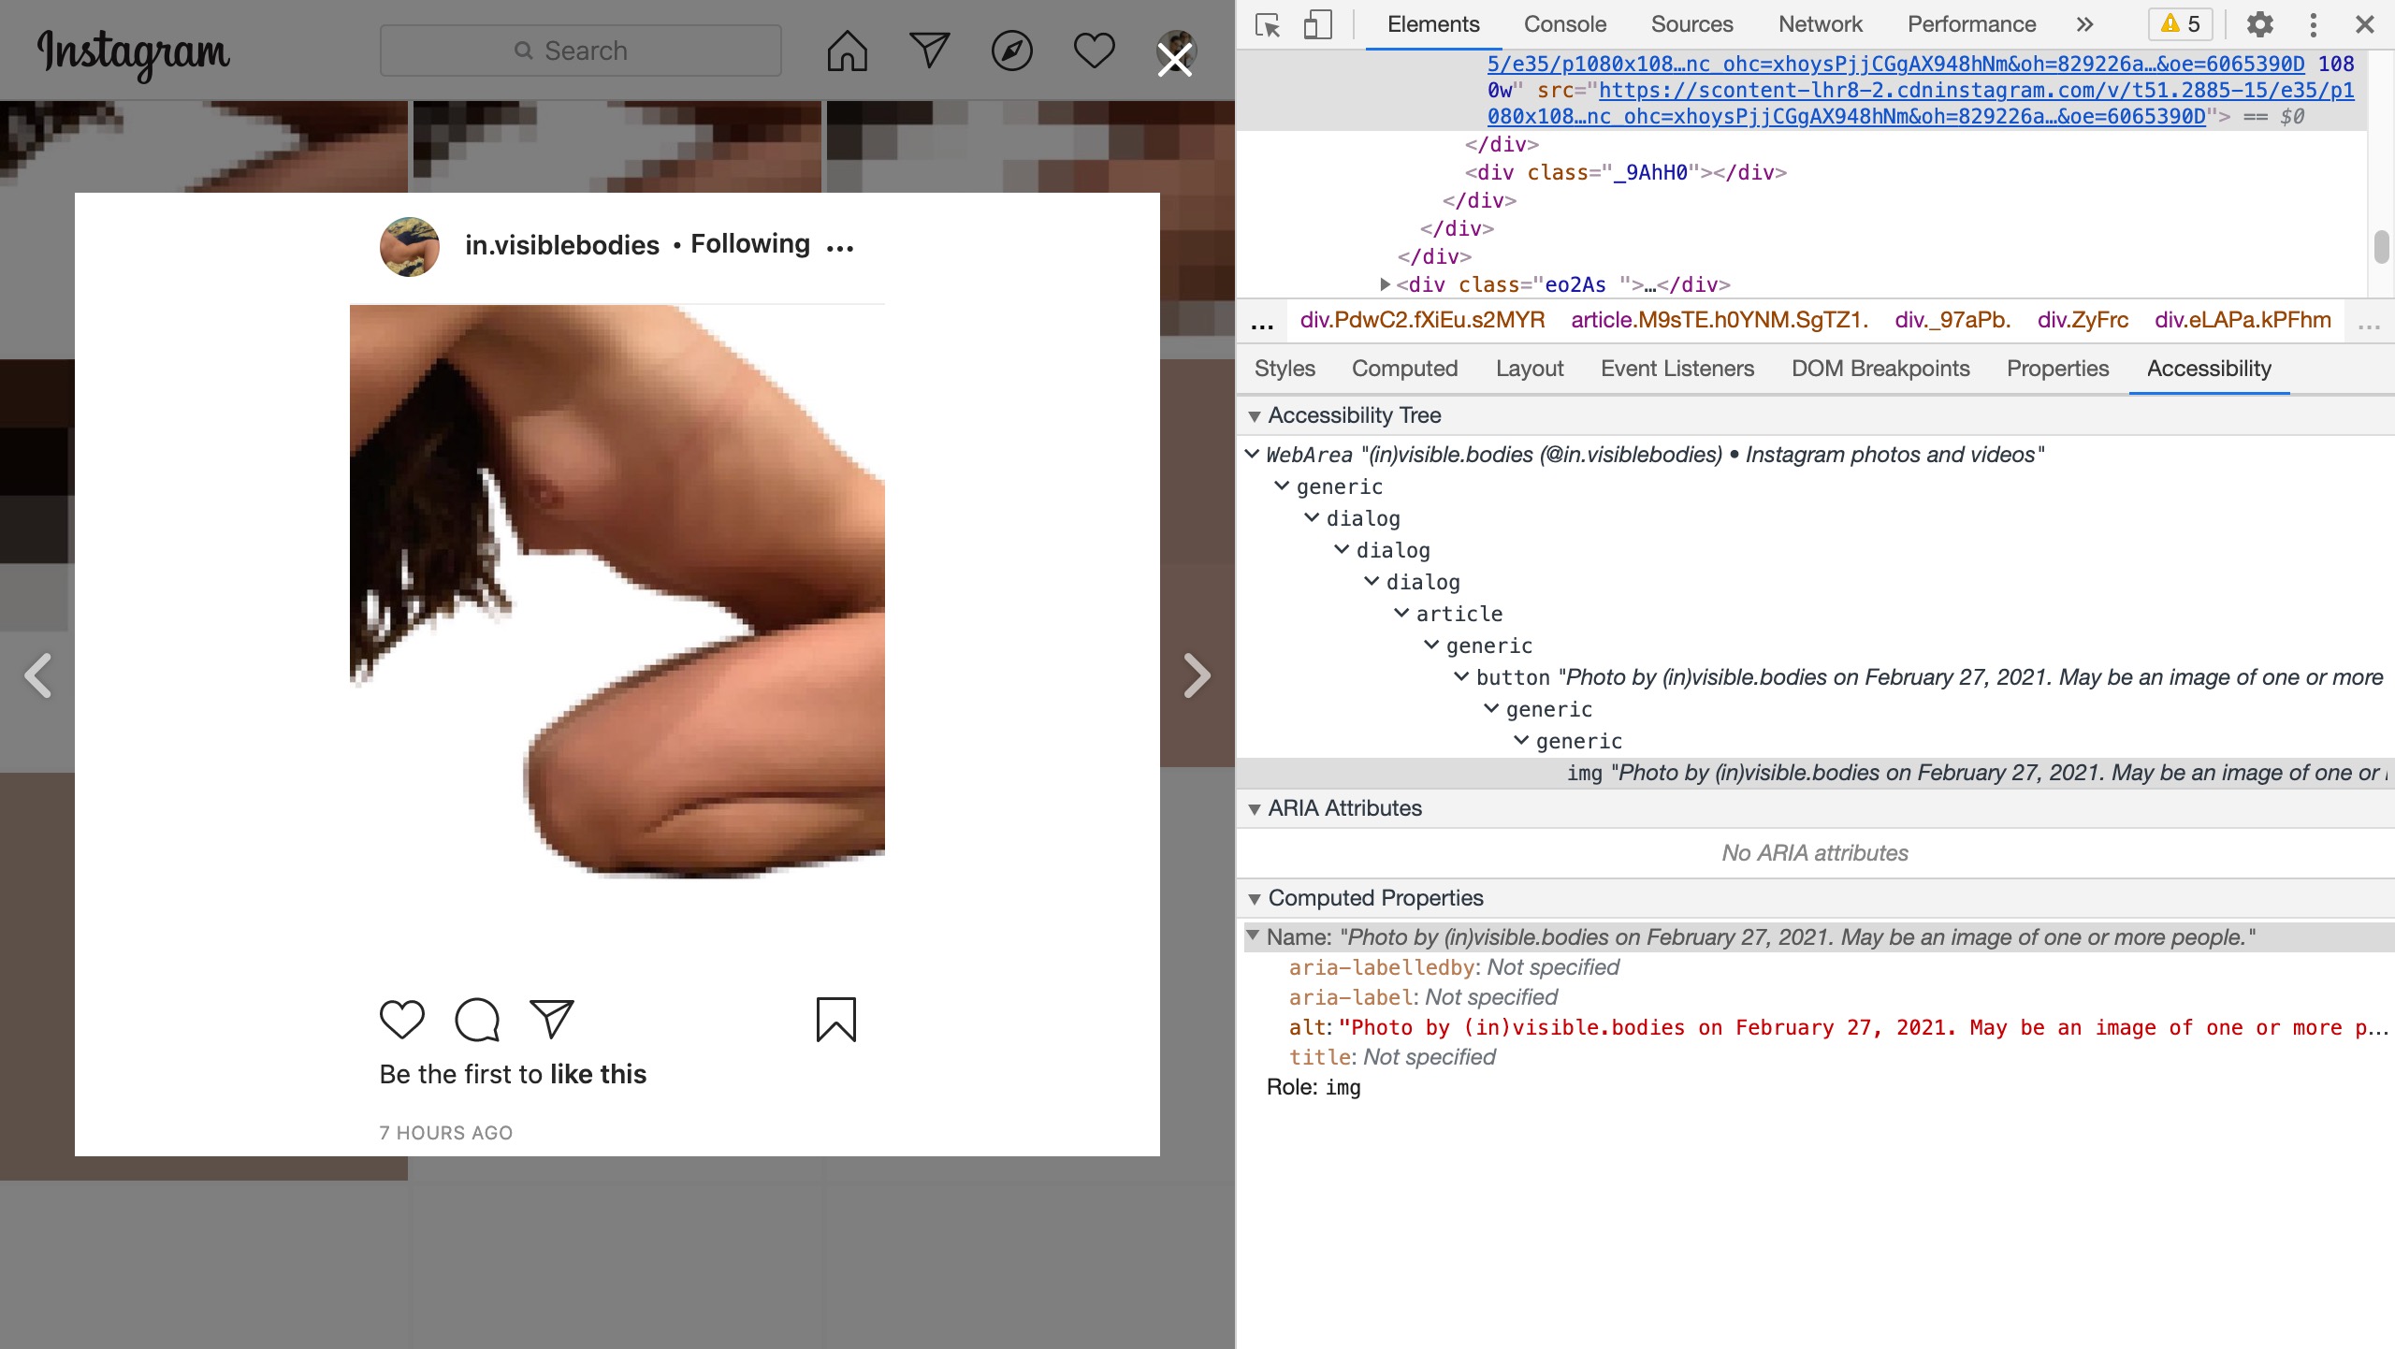Go to next post arrow

1197,675
